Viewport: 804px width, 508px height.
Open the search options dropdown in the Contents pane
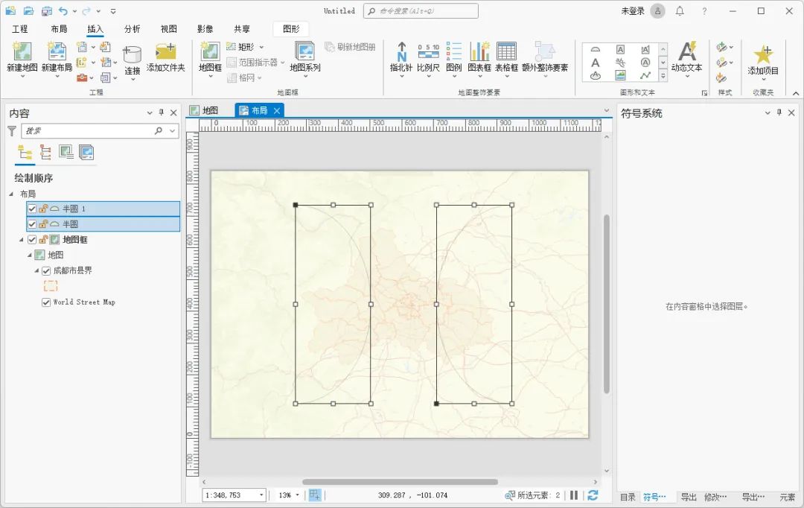click(x=173, y=131)
